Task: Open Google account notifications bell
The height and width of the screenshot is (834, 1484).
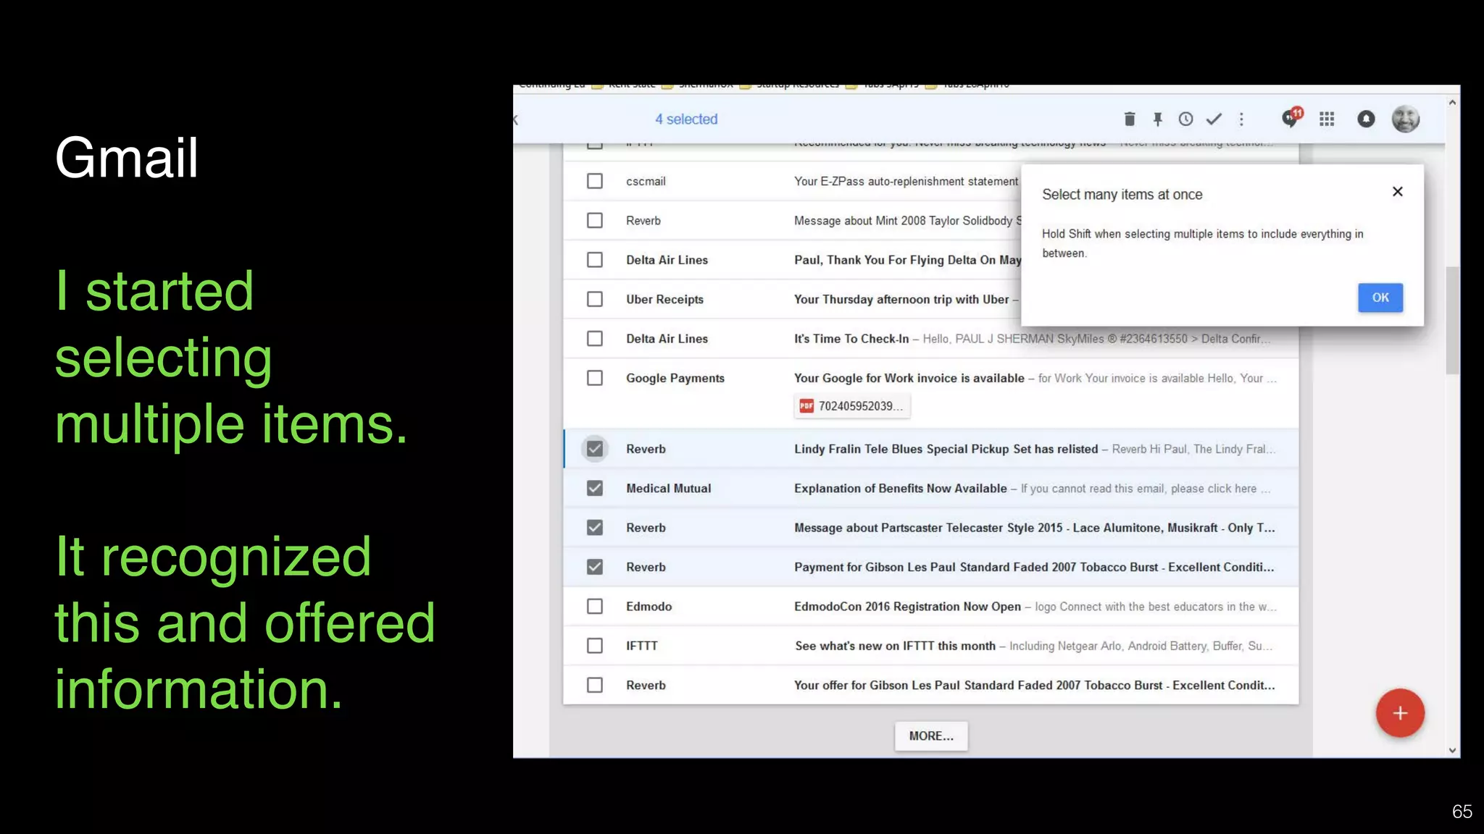Action: coord(1366,119)
